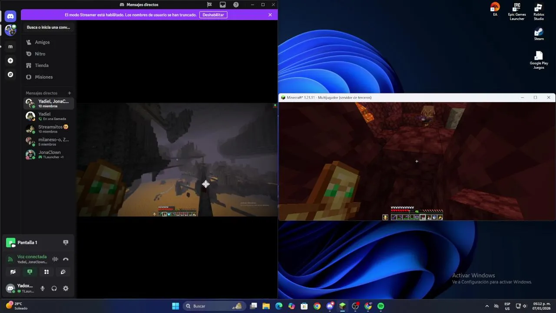Open the EA desktop shortcut

pyautogui.click(x=495, y=9)
